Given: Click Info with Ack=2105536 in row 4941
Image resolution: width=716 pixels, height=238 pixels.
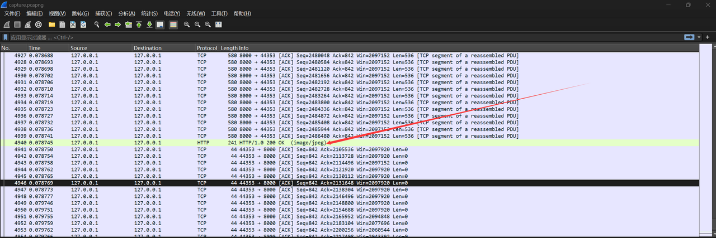Looking at the screenshot, I should coord(323,149).
